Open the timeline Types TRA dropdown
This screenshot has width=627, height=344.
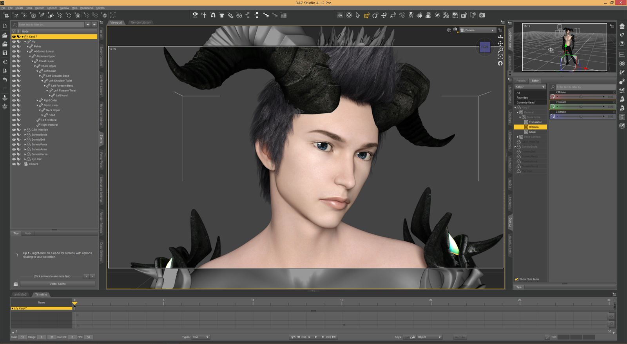point(201,337)
